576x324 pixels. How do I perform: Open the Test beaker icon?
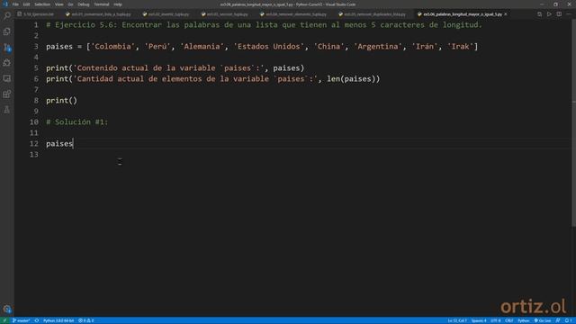pos(7,110)
